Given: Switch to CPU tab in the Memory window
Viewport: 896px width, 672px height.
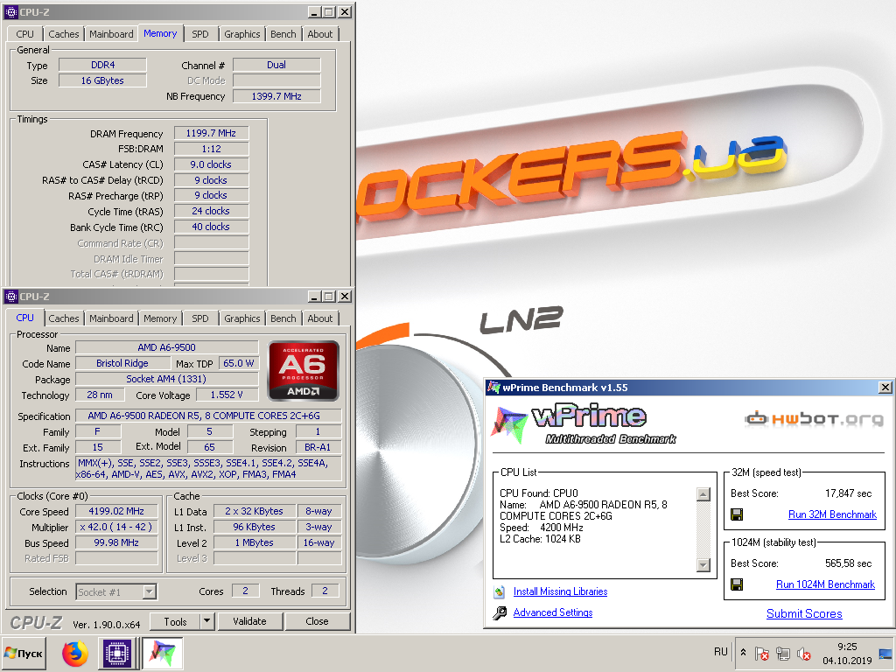Looking at the screenshot, I should 24,34.
